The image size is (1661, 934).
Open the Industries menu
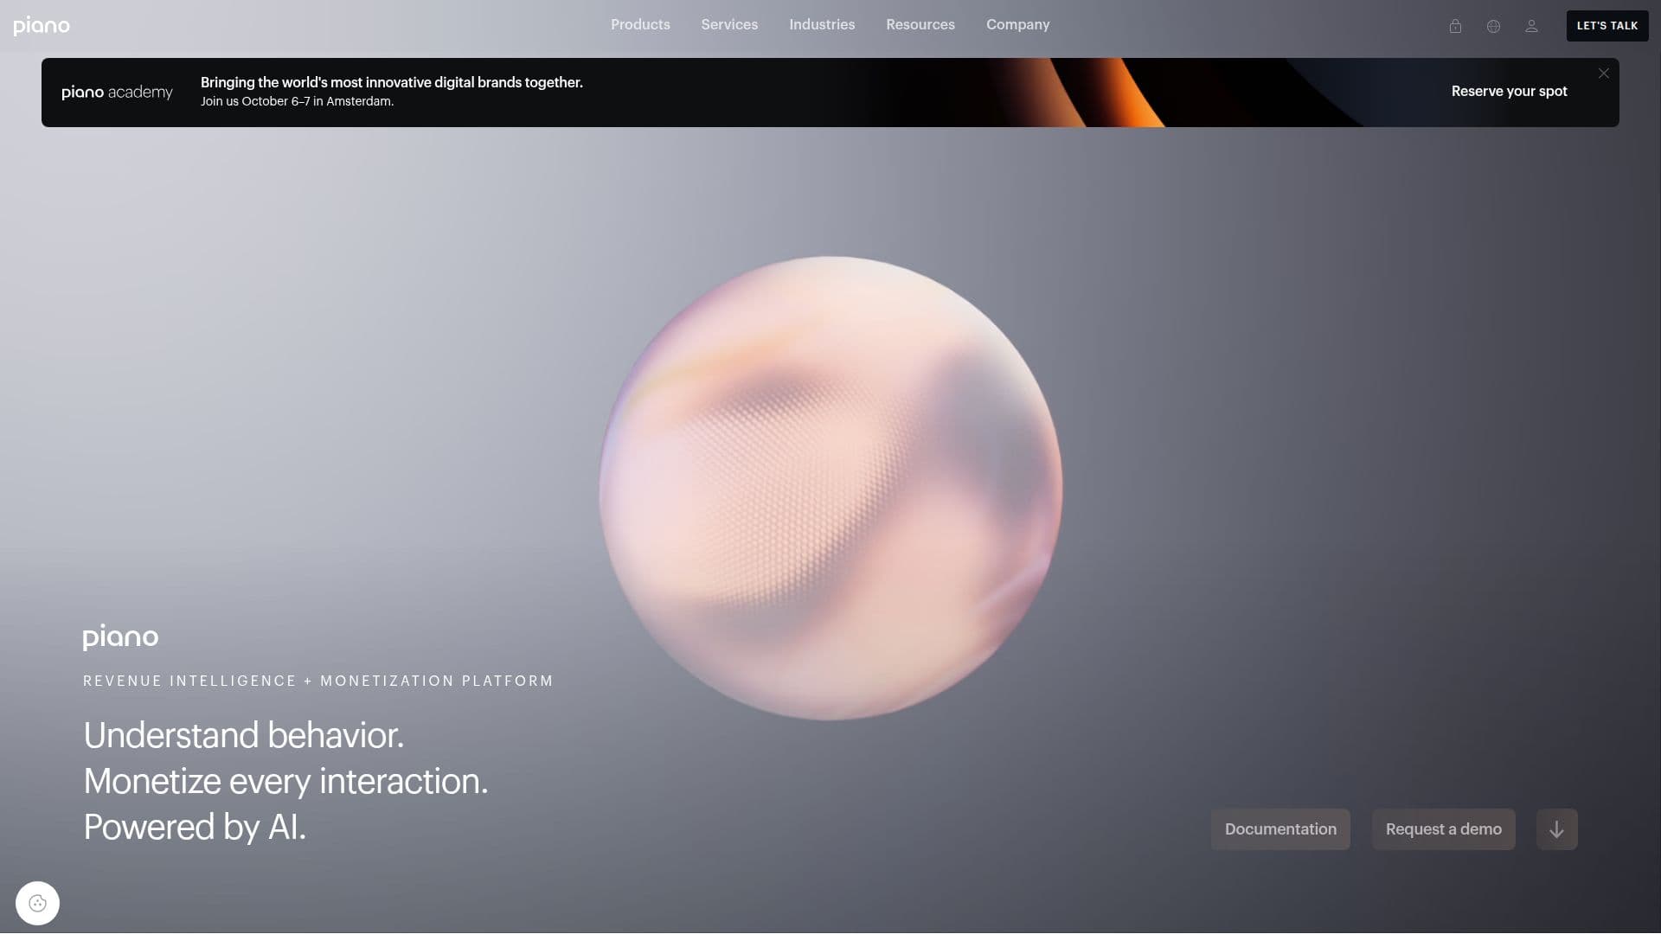click(x=822, y=25)
